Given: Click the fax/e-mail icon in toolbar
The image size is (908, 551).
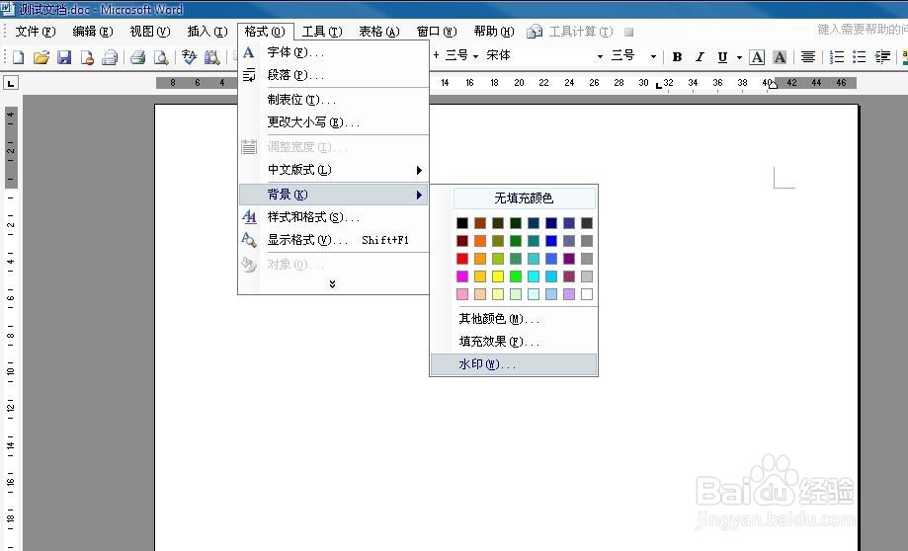Looking at the screenshot, I should (110, 57).
